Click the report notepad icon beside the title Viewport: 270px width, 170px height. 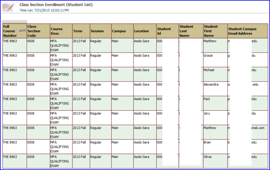coord(8,8)
